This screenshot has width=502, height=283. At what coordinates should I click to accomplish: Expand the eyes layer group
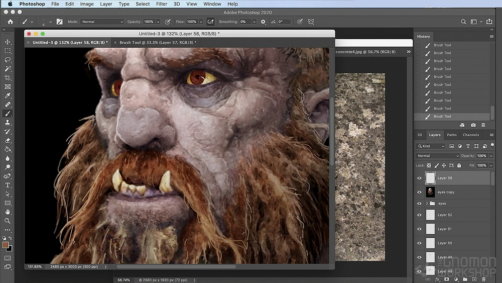(427, 204)
